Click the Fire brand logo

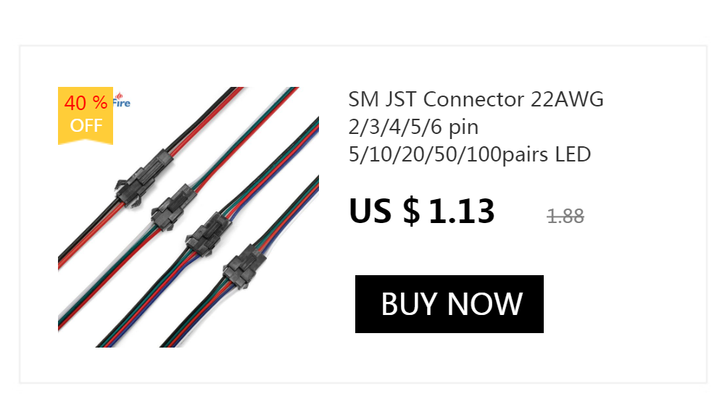pyautogui.click(x=122, y=100)
